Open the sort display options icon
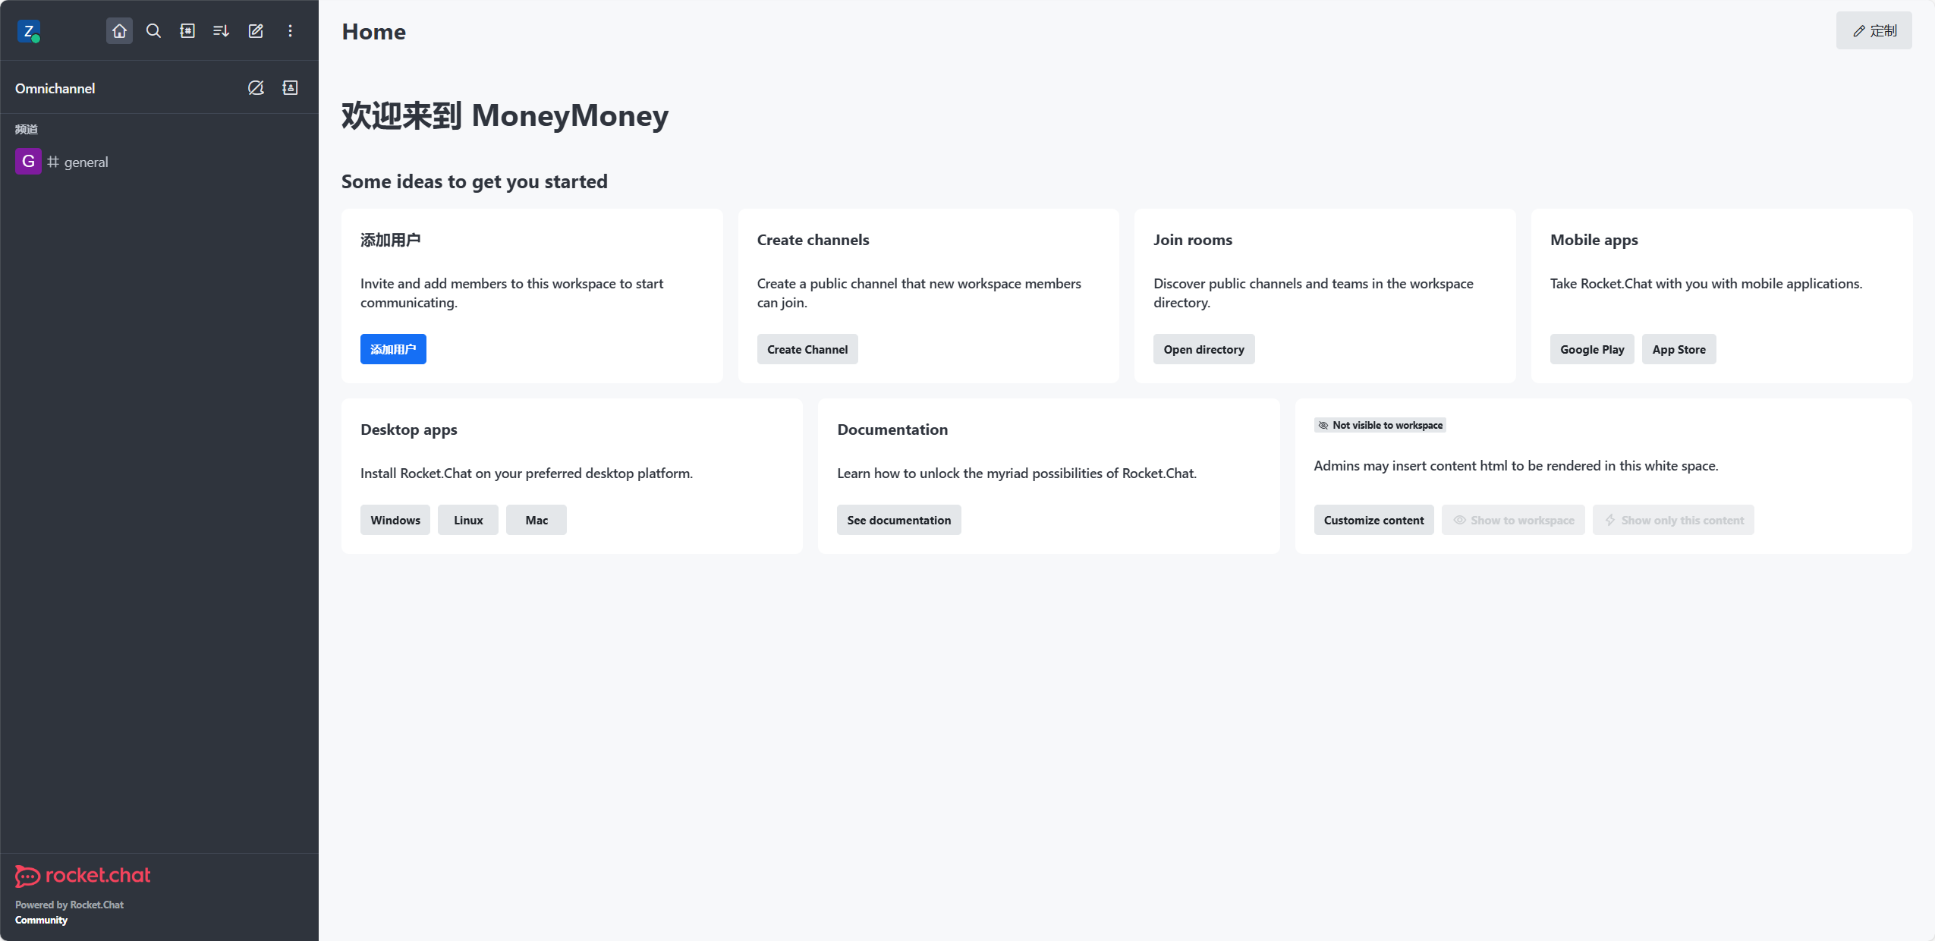The width and height of the screenshot is (1935, 941). (x=222, y=31)
